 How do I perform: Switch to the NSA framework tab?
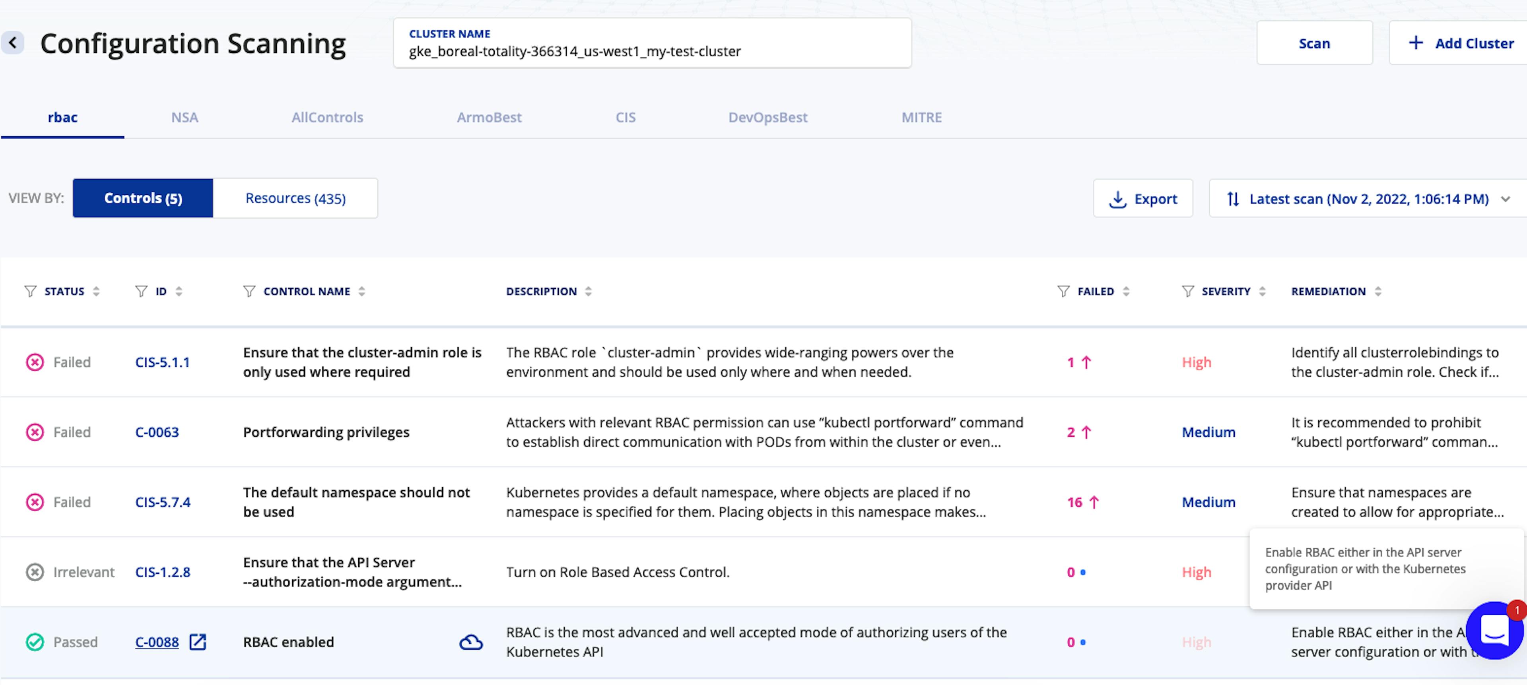tap(185, 117)
